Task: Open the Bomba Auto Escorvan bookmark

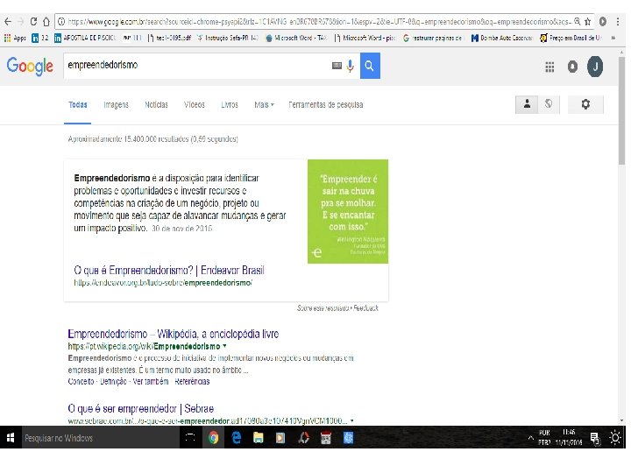Action: [x=502, y=38]
